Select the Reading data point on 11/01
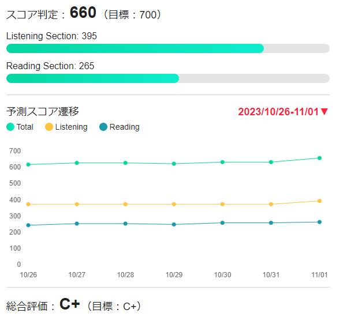 click(x=319, y=222)
